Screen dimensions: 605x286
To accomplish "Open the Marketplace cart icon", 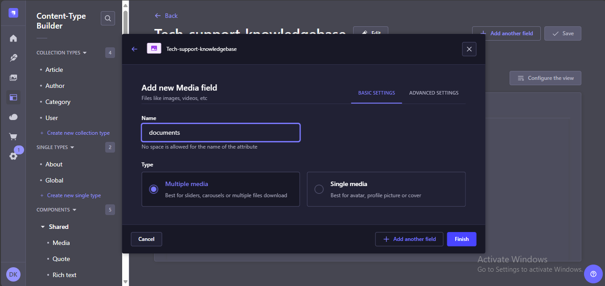I will click(x=13, y=137).
